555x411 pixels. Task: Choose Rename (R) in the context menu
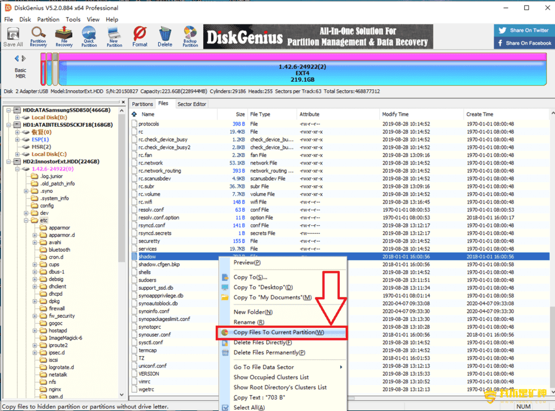249,322
